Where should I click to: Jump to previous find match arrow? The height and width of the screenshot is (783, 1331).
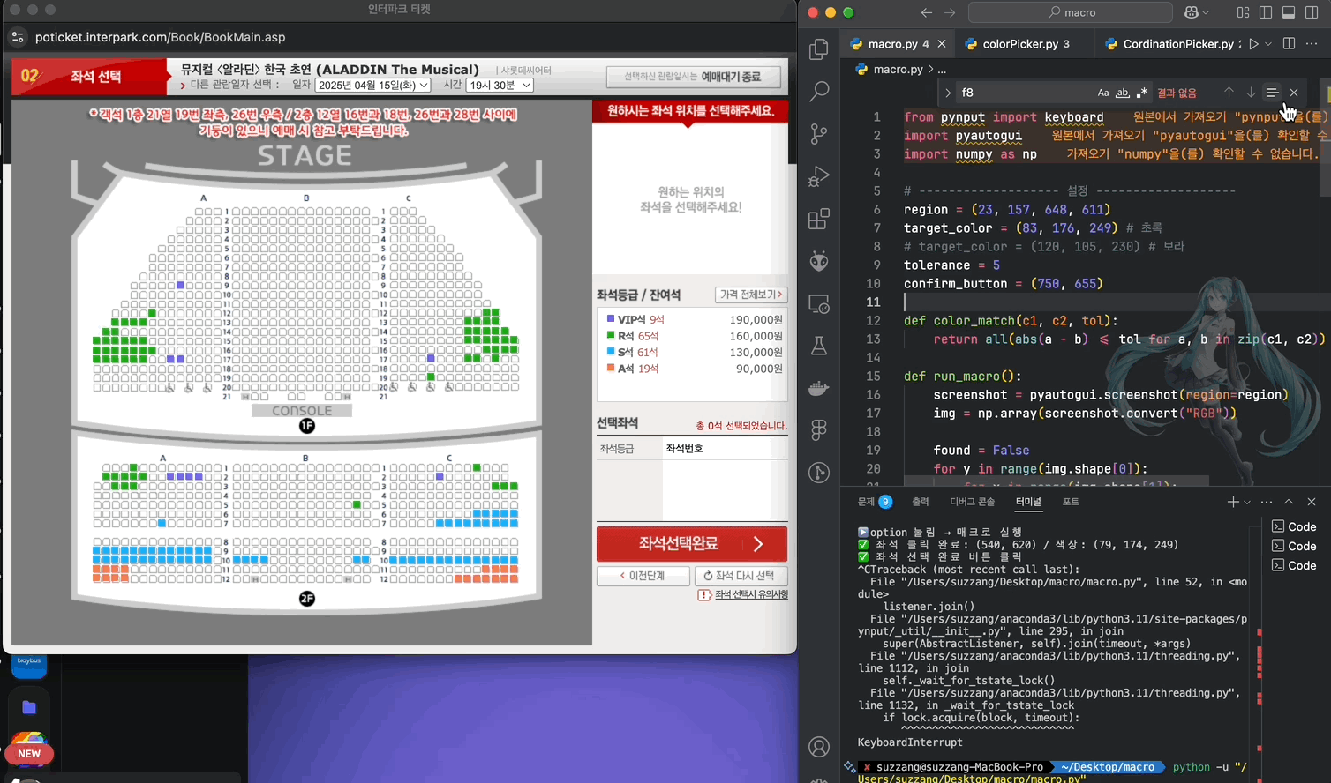1229,93
